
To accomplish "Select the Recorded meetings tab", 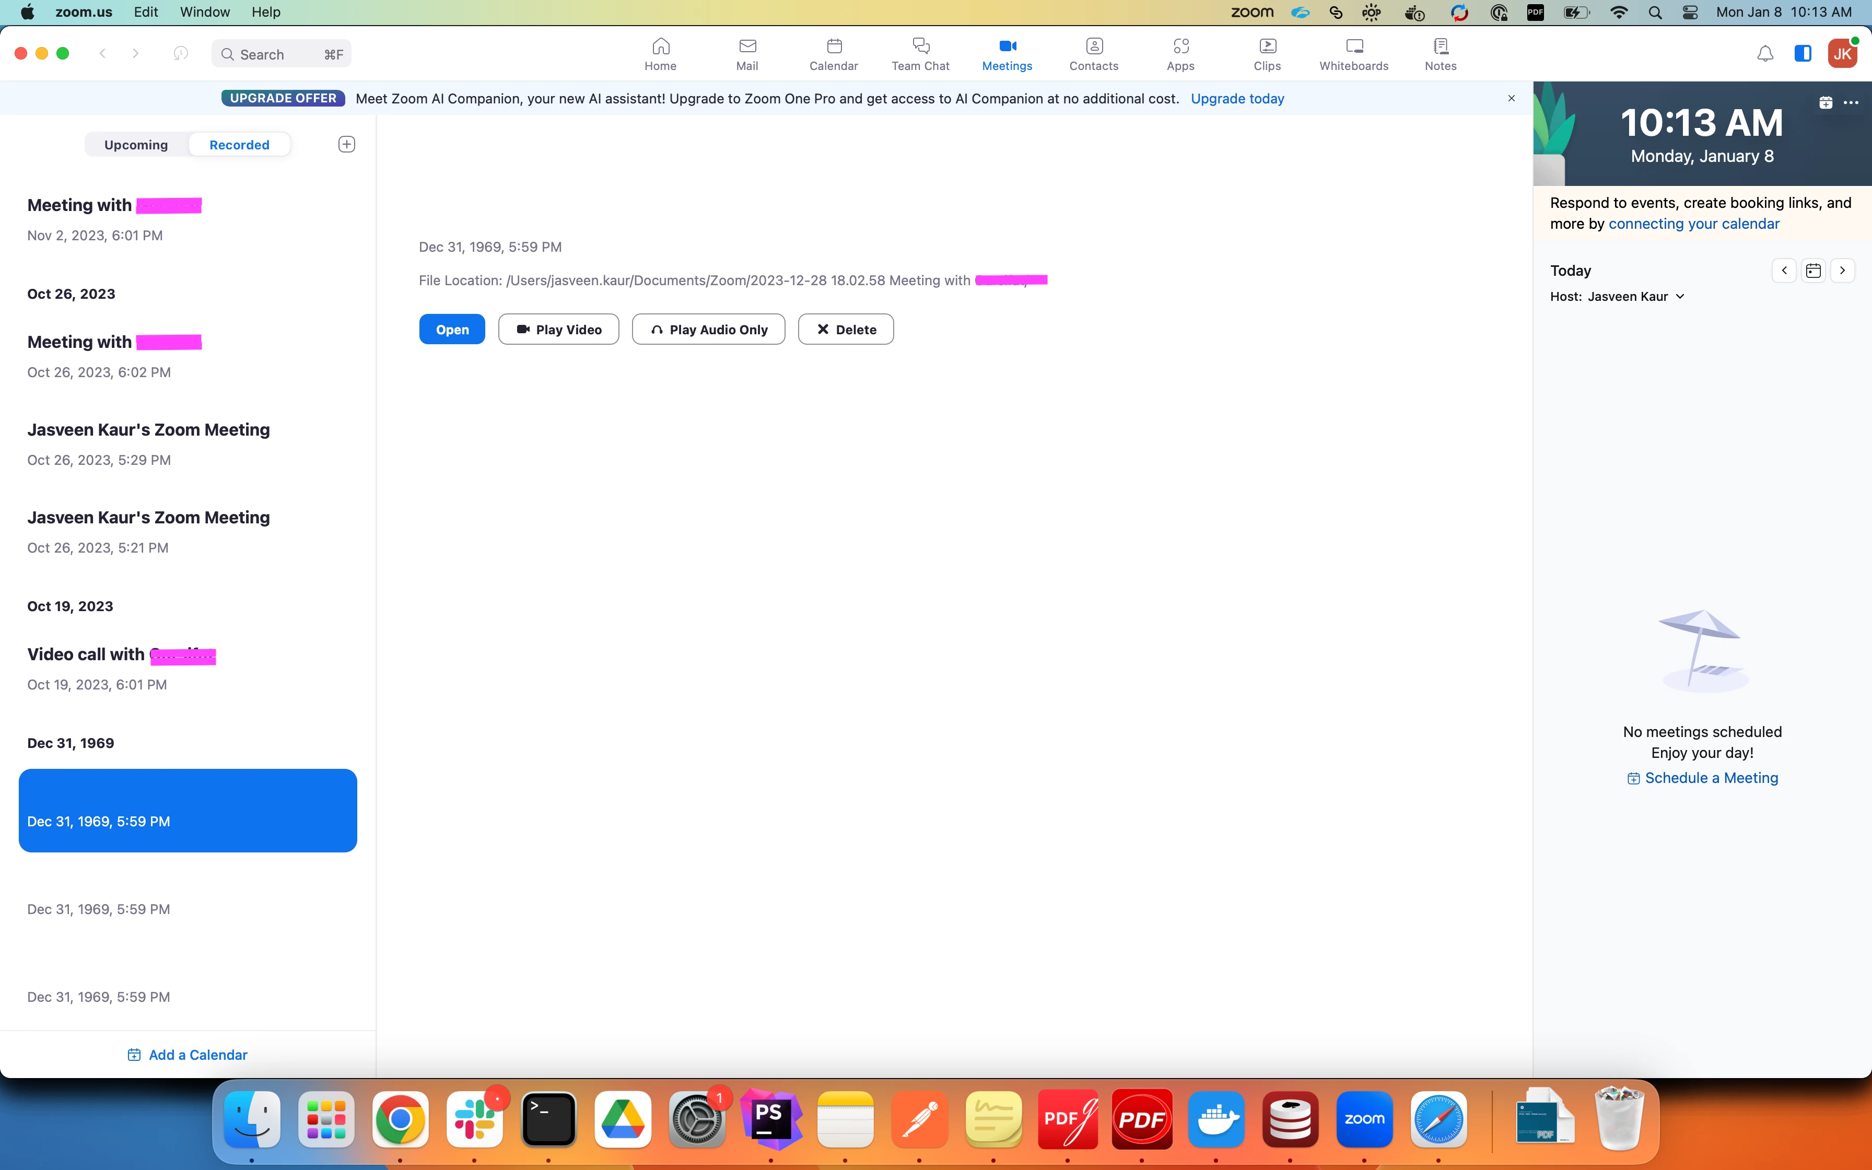I will (x=239, y=145).
